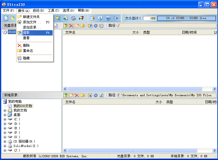Expand the SolidWorks1 (I:) node
Image resolution: width=218 pixels, height=160 pixels.
pos(5,146)
